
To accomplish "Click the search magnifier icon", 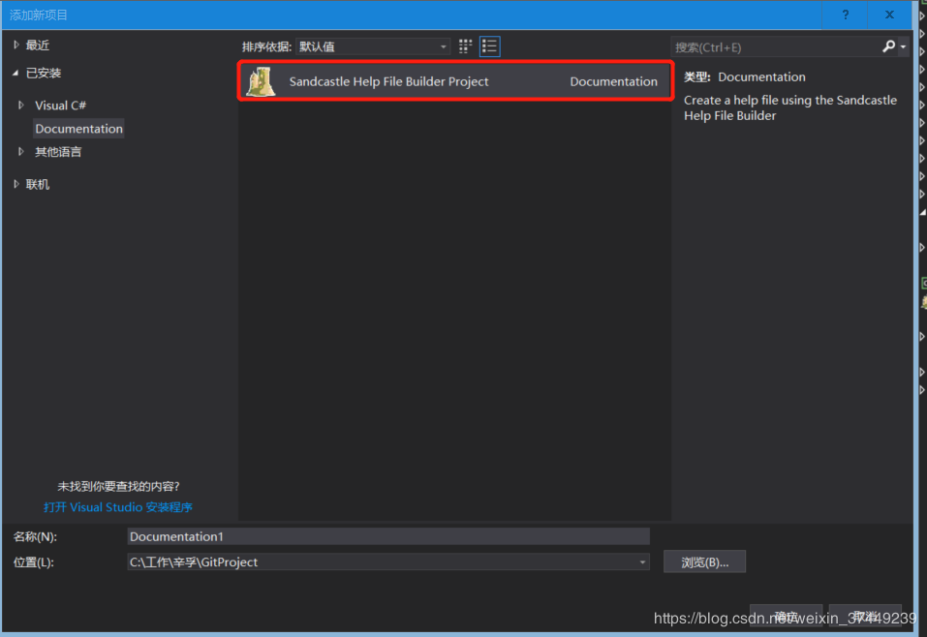I will [x=888, y=46].
